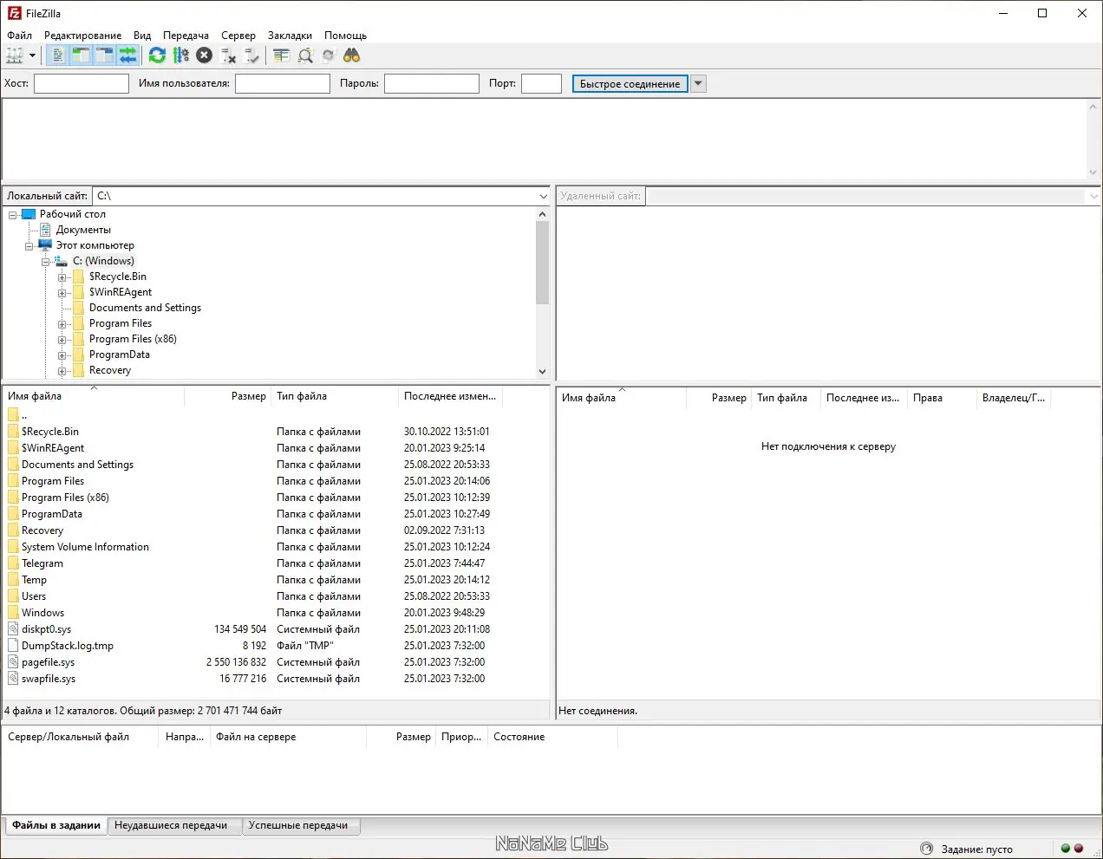Open the Сервер menu
The width and height of the screenshot is (1103, 859).
coord(238,36)
